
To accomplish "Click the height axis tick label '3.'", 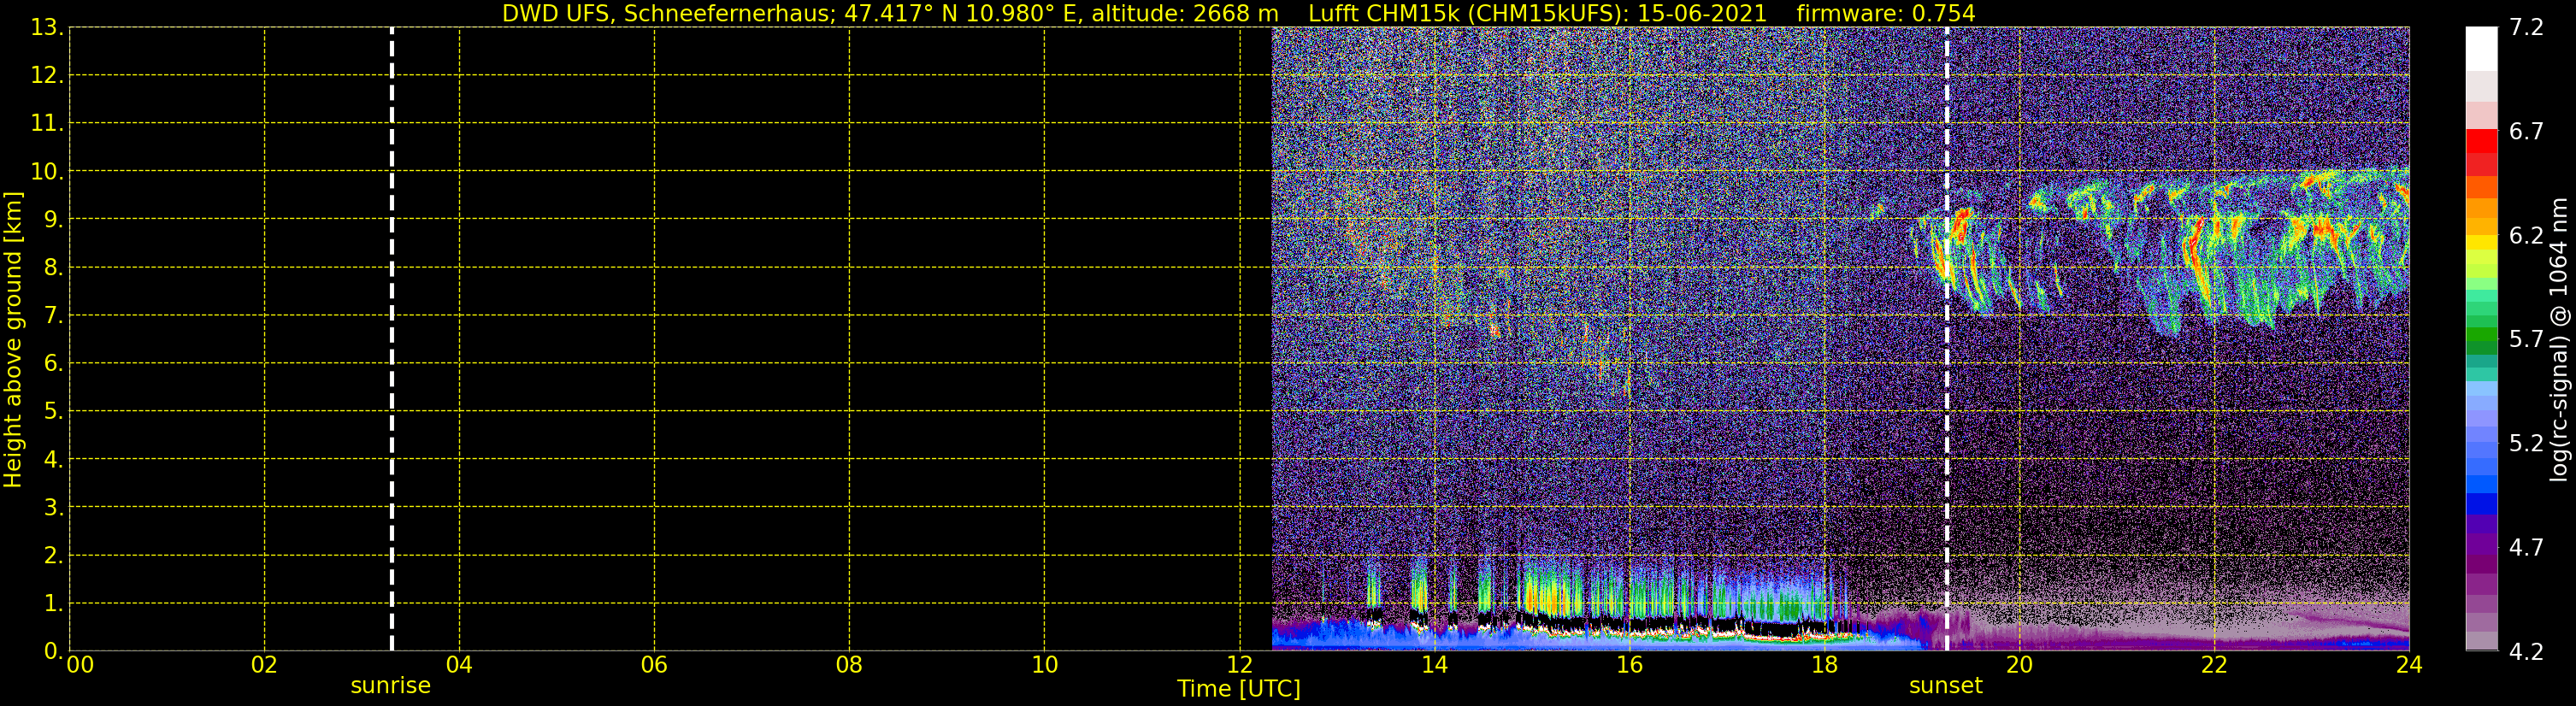I will 53,507.
